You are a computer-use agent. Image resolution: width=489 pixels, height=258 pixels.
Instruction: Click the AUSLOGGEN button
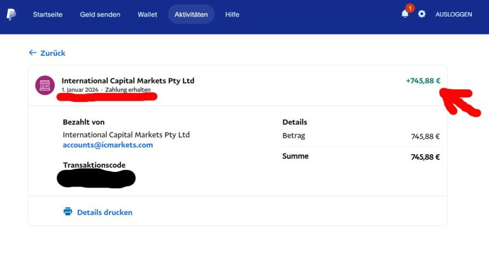[454, 15]
